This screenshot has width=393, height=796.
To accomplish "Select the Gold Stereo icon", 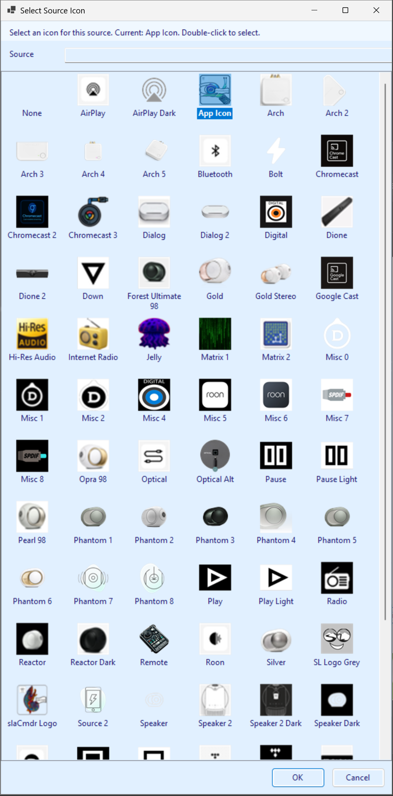I will [276, 273].
